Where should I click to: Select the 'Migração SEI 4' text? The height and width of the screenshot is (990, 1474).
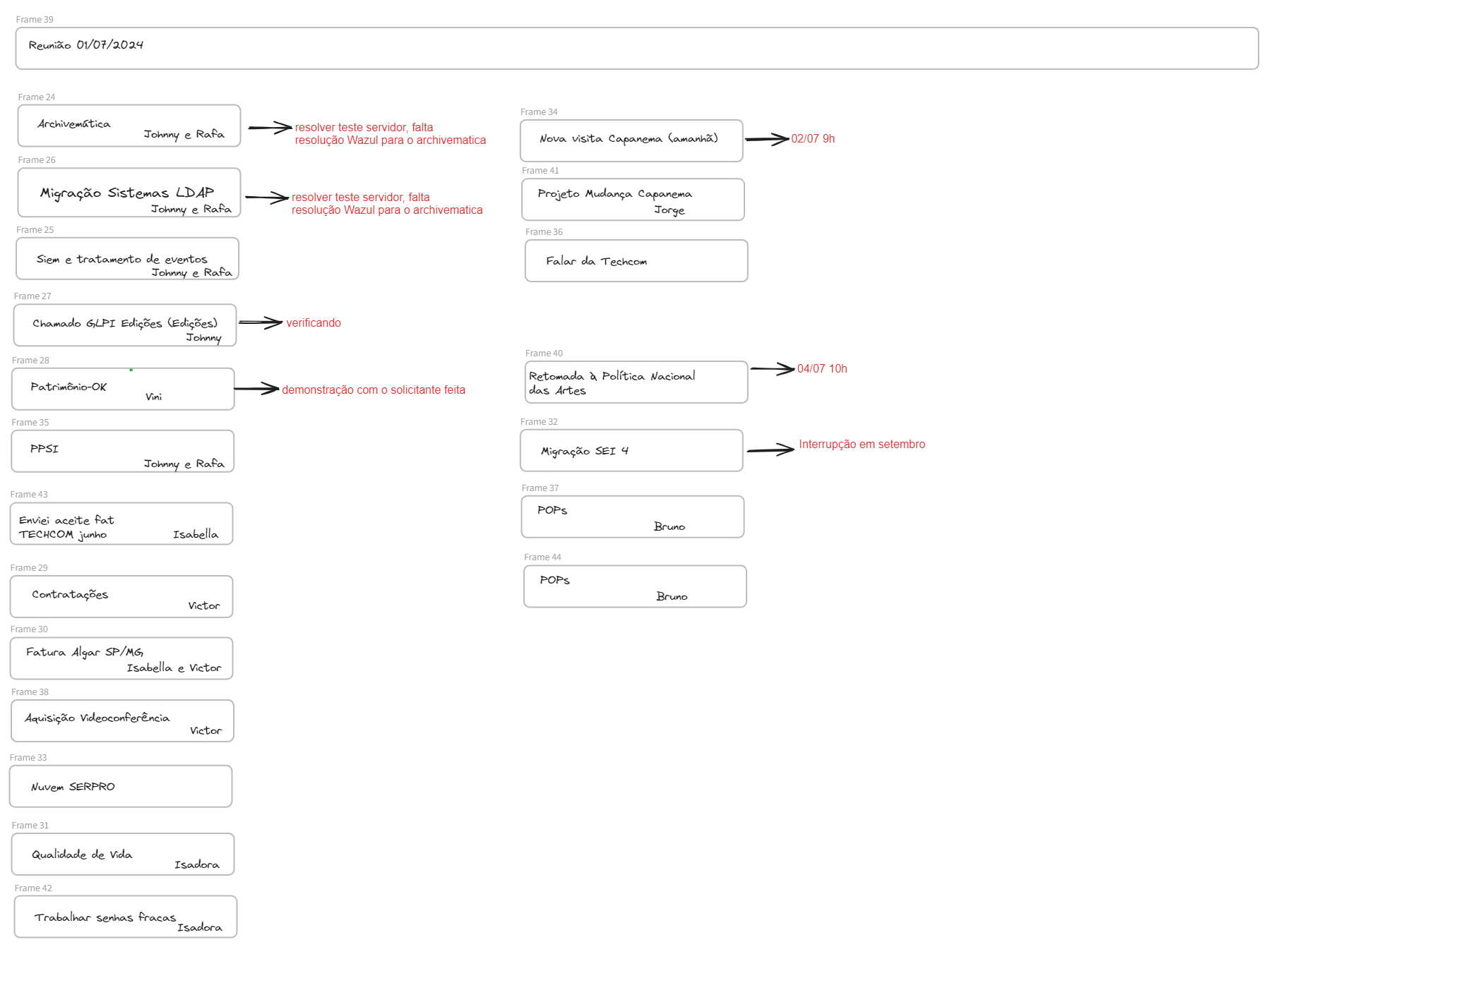point(585,452)
